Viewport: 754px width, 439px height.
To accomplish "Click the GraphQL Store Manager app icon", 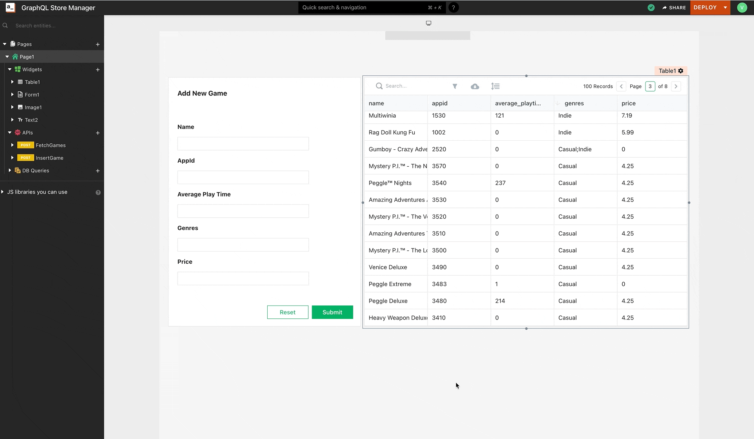I will coord(10,7).
